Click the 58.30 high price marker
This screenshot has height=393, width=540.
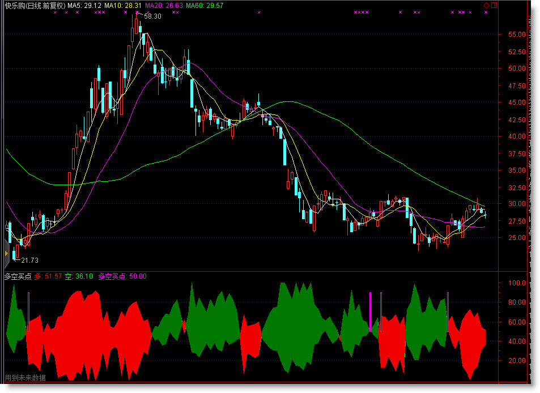pyautogui.click(x=152, y=16)
